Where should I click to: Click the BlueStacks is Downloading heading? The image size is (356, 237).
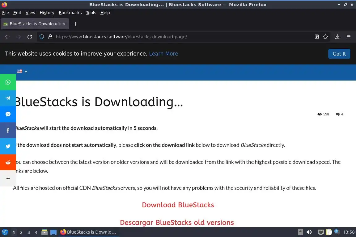point(99,102)
